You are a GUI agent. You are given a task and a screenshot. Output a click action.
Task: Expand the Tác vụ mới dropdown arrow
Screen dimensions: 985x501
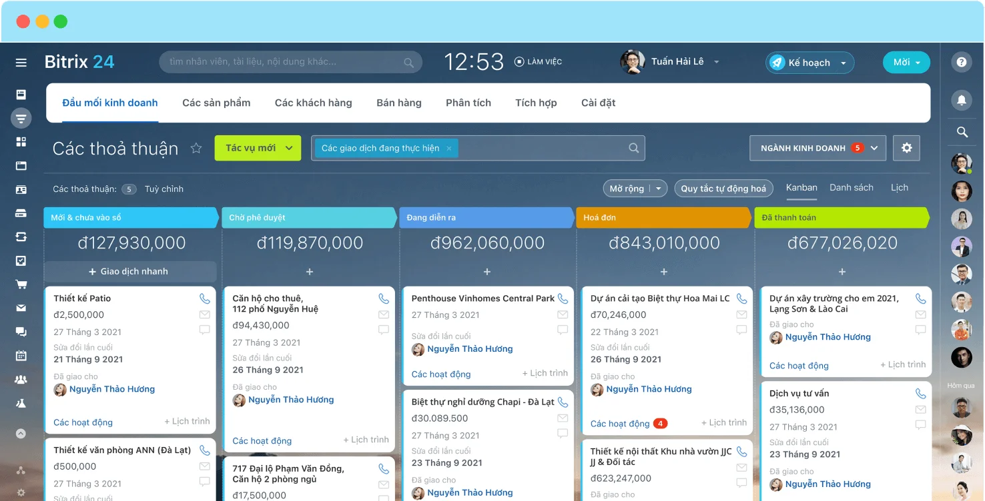[289, 148]
